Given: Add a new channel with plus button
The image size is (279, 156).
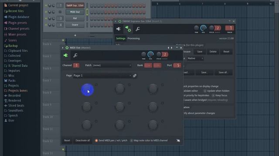Looking at the screenshot, I should coord(75,36).
